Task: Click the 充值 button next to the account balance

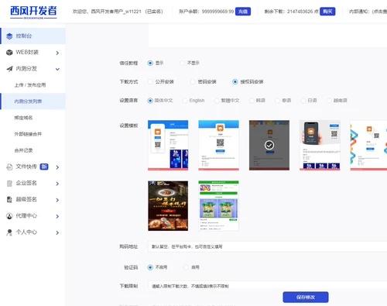Action: coord(243,12)
